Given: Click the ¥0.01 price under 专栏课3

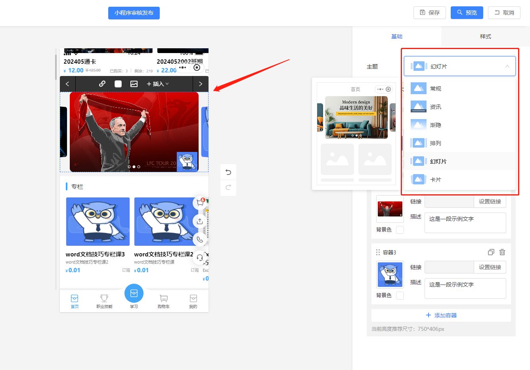Looking at the screenshot, I should click(x=73, y=270).
